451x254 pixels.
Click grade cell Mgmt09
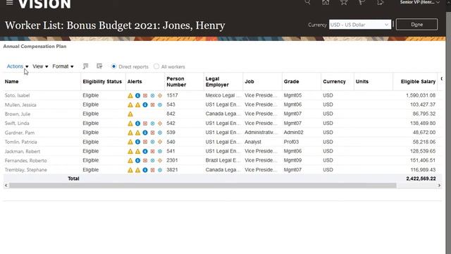pyautogui.click(x=292, y=160)
